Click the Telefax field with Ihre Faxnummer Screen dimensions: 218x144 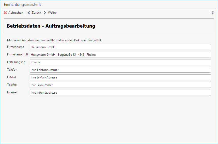point(120,85)
